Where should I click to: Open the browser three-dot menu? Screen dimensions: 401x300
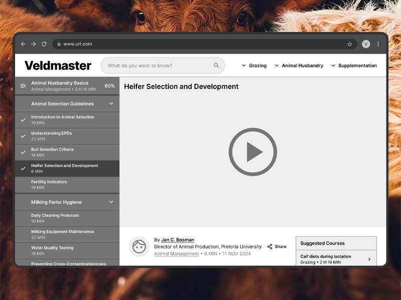coord(378,44)
